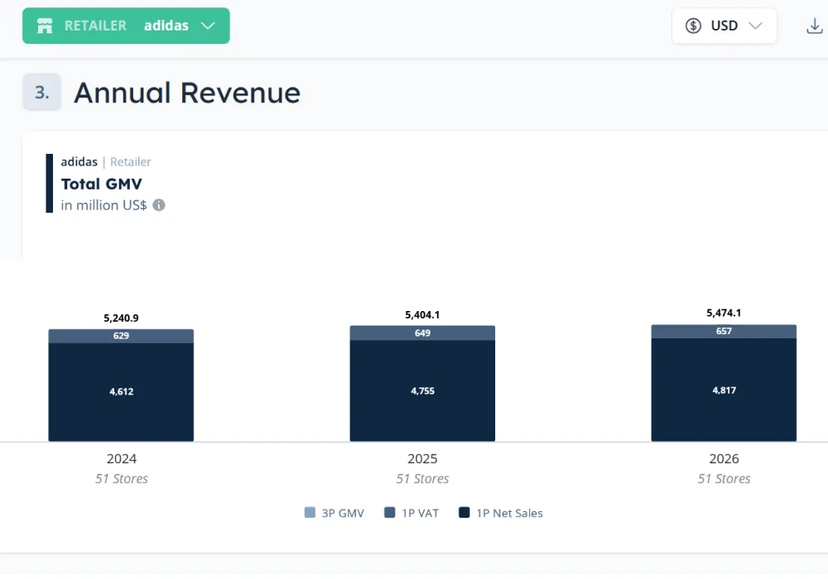828x579 pixels.
Task: Select the adidas retailer name label
Action: point(166,26)
